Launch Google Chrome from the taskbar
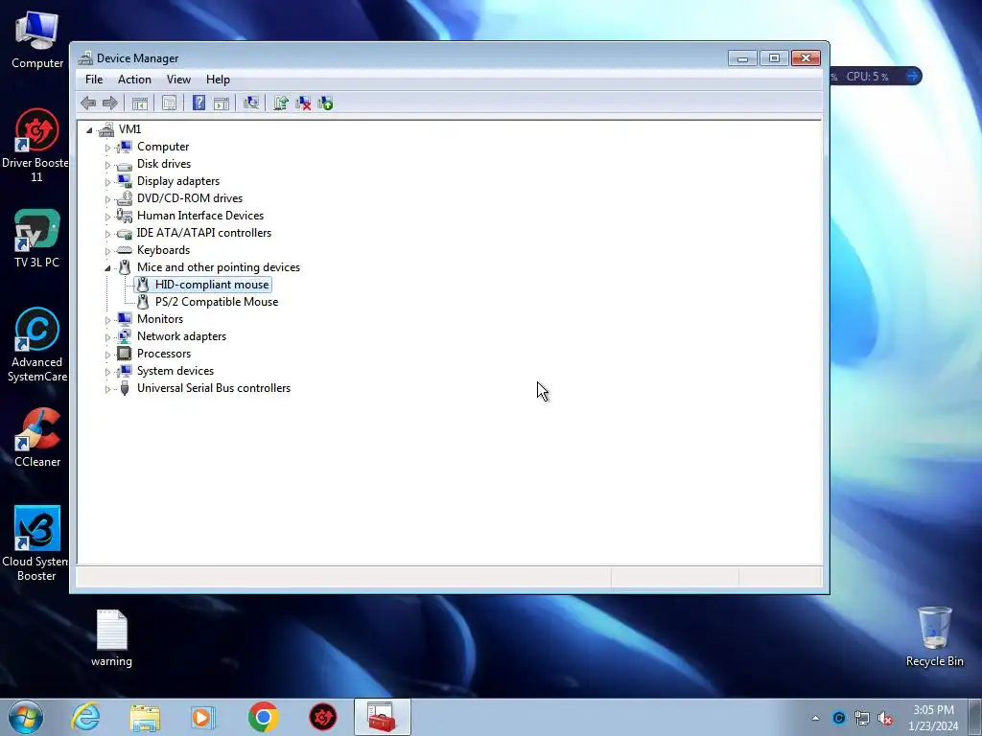Image resolution: width=982 pixels, height=736 pixels. click(263, 717)
